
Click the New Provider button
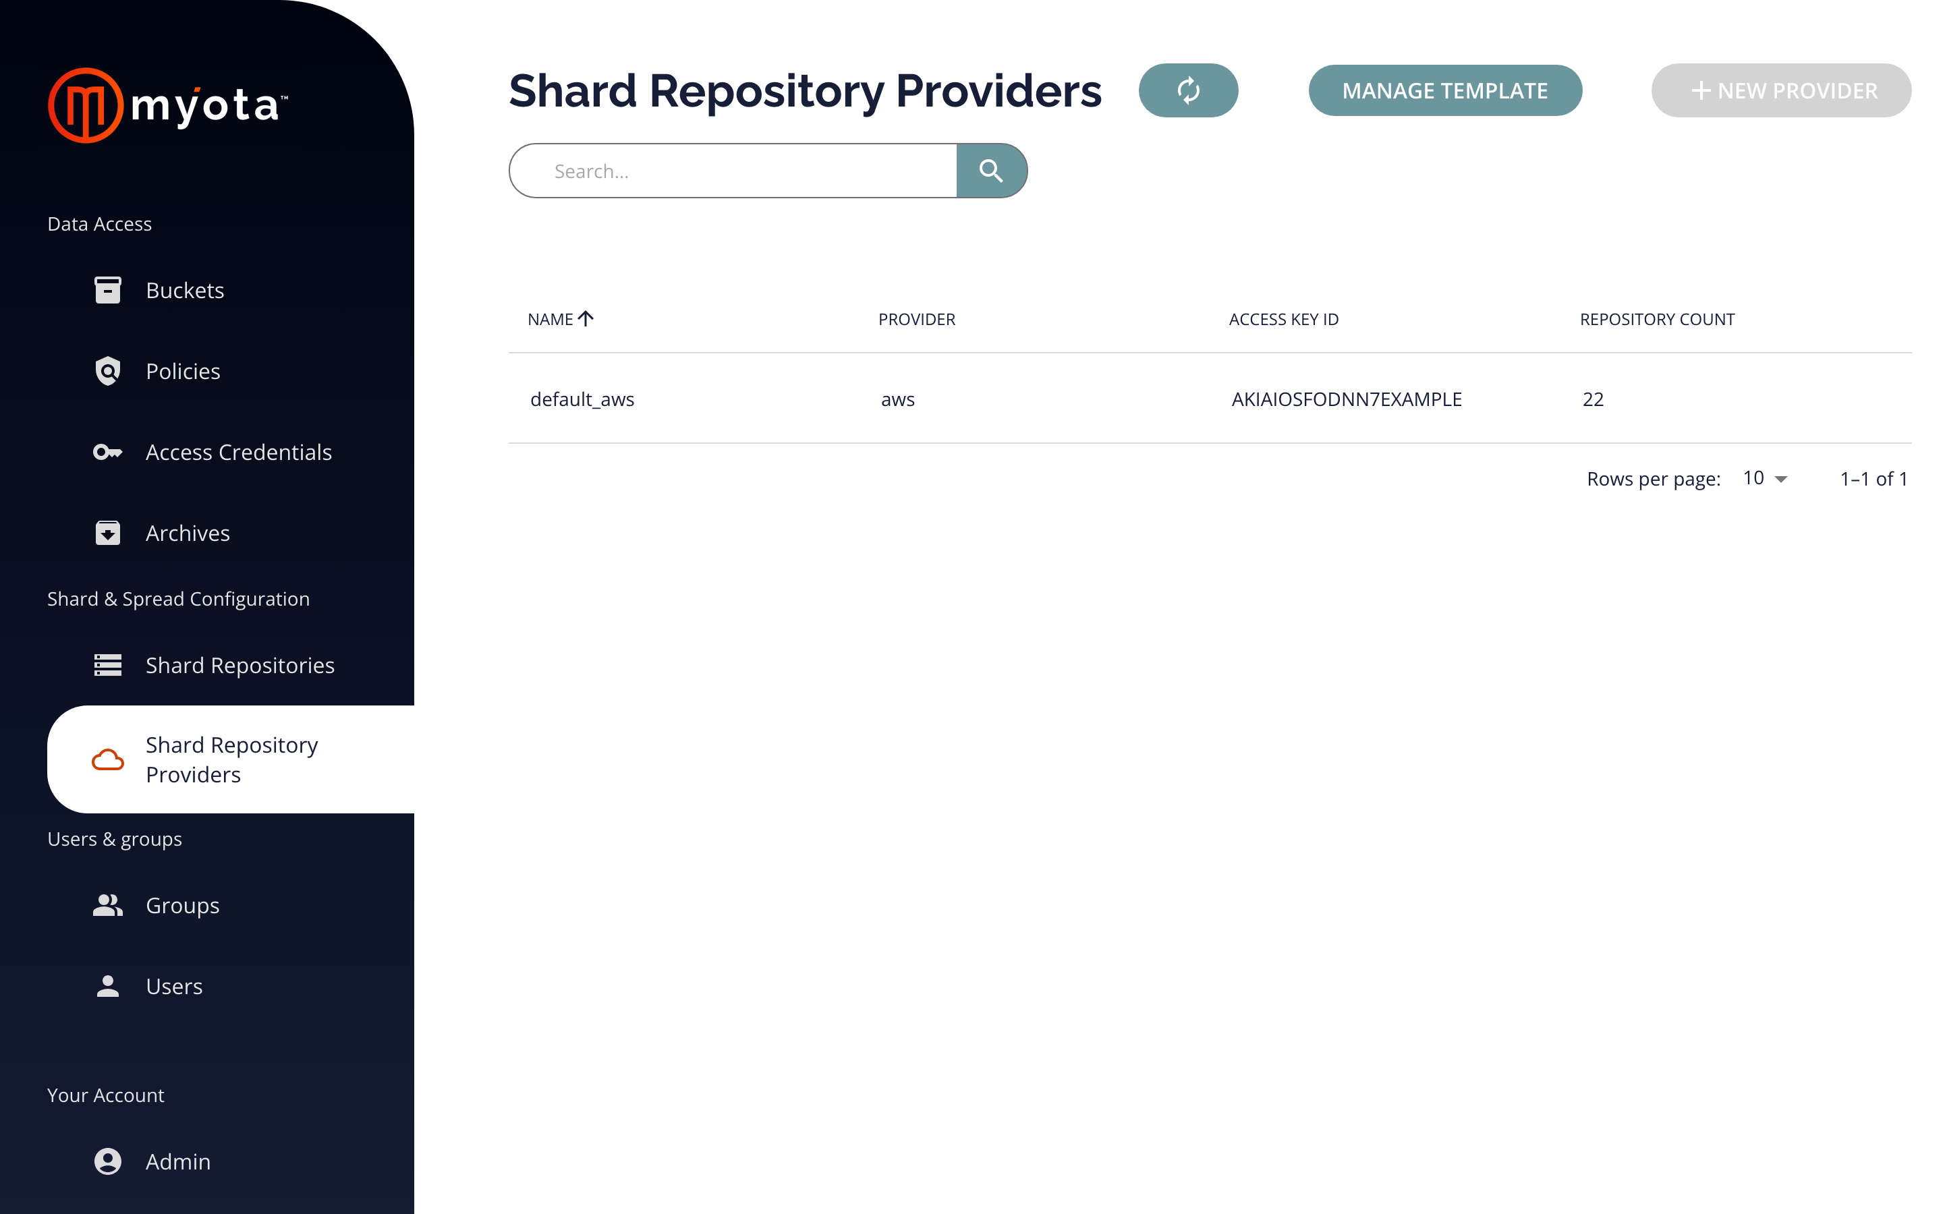pos(1781,90)
